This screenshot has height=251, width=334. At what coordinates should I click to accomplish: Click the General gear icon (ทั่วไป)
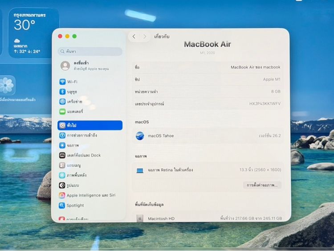click(x=62, y=125)
